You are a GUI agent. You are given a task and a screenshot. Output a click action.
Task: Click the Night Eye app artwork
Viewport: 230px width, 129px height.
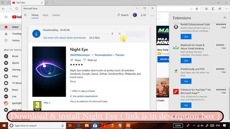[x=49, y=72]
